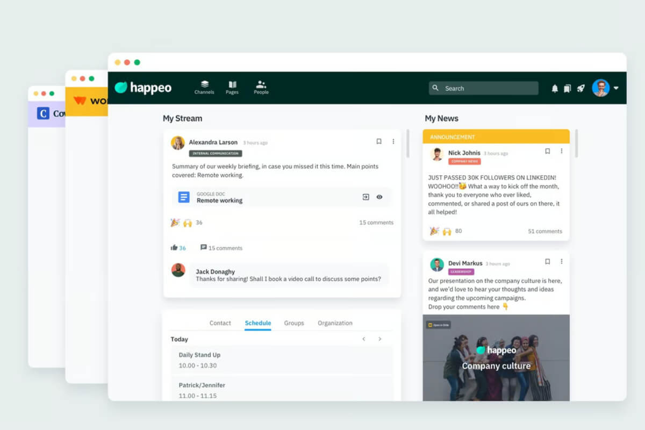The height and width of the screenshot is (430, 645).
Task: Open Alexandra Larson's profile name link
Action: click(213, 142)
